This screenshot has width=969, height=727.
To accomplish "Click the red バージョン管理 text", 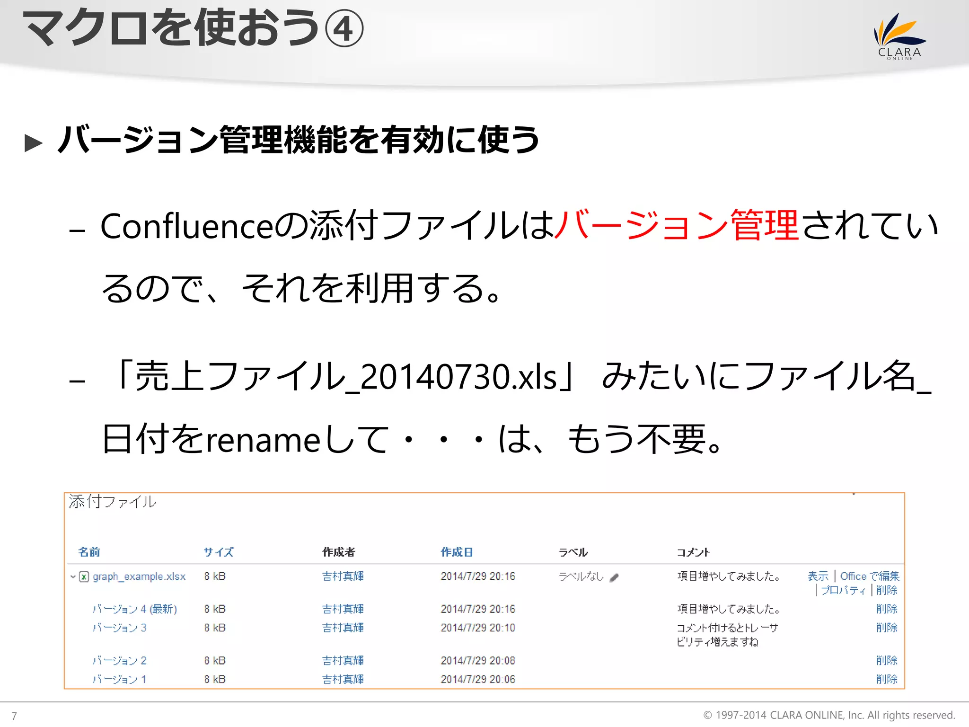I will 677,225.
